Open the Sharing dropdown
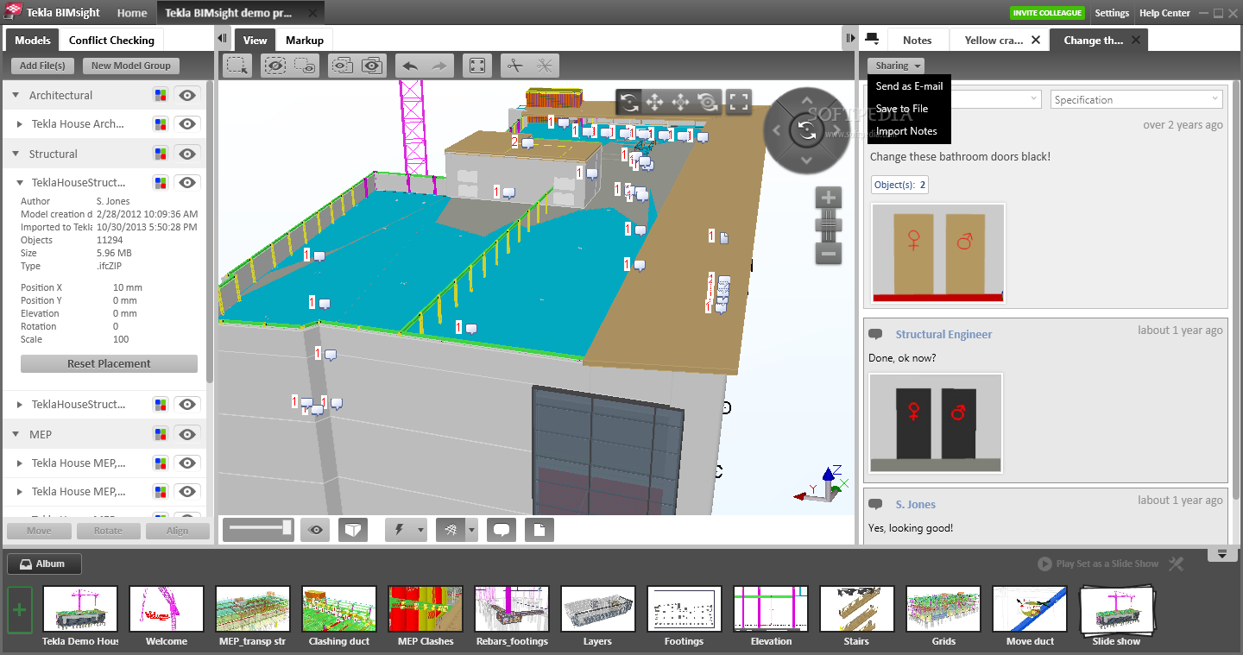The height and width of the screenshot is (655, 1243). (x=896, y=66)
